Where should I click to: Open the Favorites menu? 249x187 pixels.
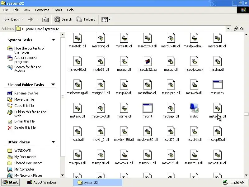[x=42, y=10]
